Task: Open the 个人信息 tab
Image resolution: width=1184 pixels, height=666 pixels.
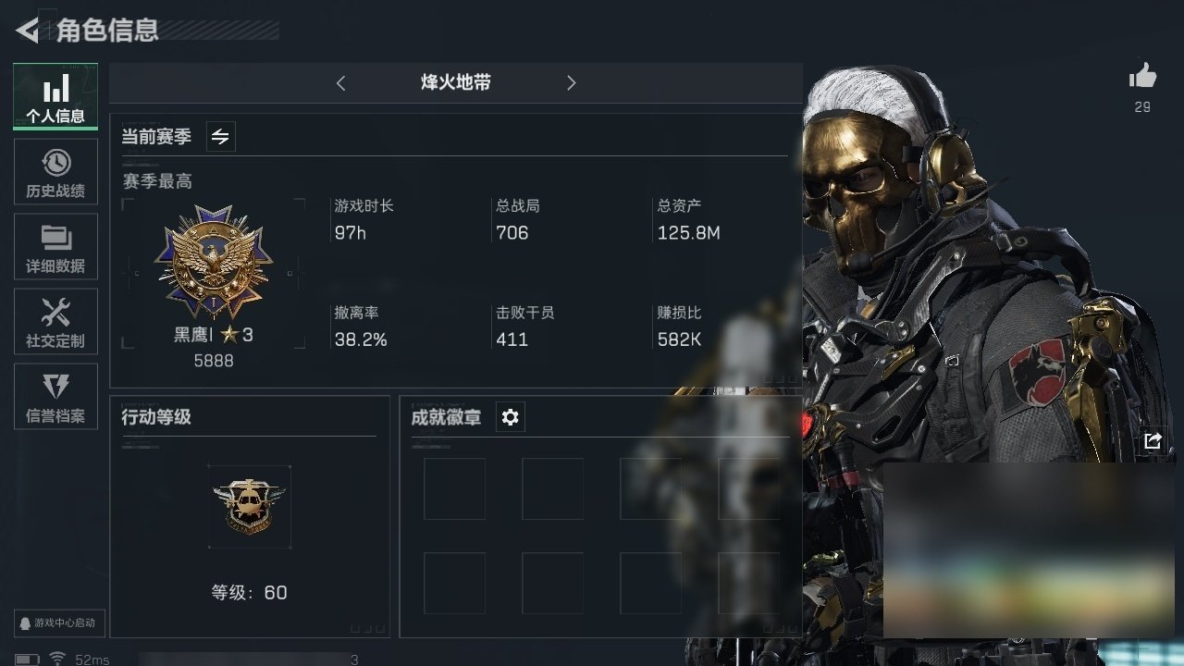Action: (x=55, y=97)
